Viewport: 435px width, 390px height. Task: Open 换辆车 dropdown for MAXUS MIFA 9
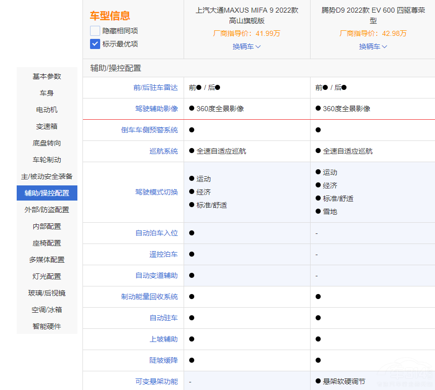[246, 46]
